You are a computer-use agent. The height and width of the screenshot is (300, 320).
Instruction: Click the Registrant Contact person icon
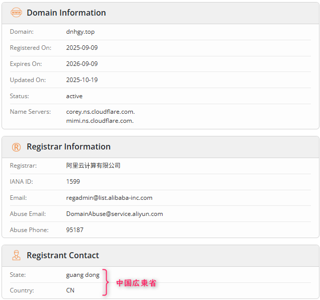(17, 256)
